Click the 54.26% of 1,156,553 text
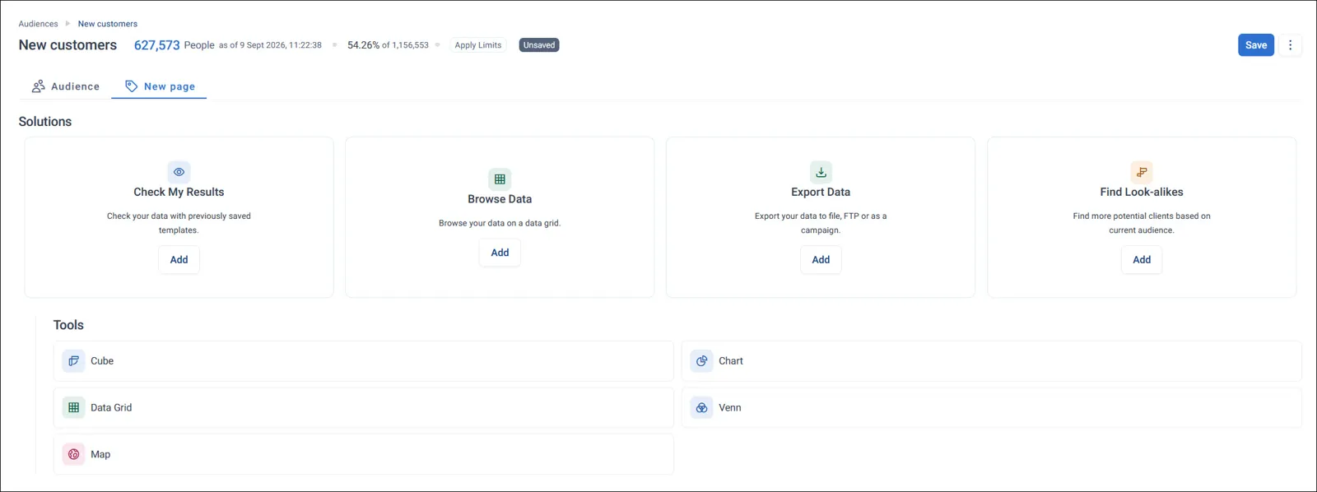This screenshot has width=1317, height=492. pos(388,45)
